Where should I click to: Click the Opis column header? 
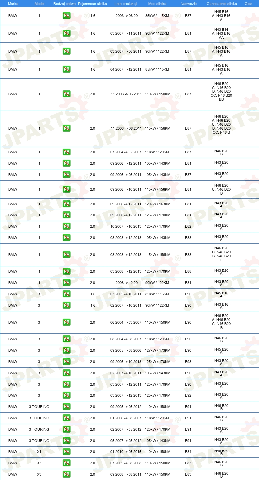tap(248, 3)
